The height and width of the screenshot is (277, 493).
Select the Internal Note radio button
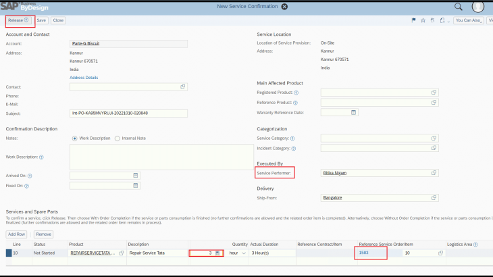click(118, 138)
